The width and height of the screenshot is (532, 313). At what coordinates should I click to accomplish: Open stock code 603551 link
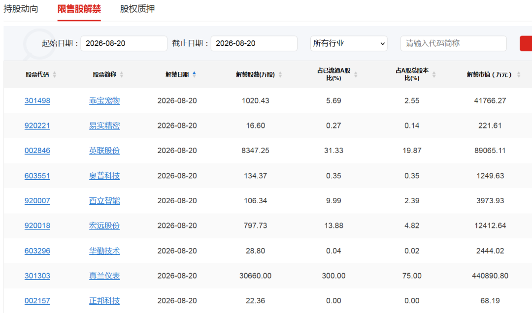[37, 176]
